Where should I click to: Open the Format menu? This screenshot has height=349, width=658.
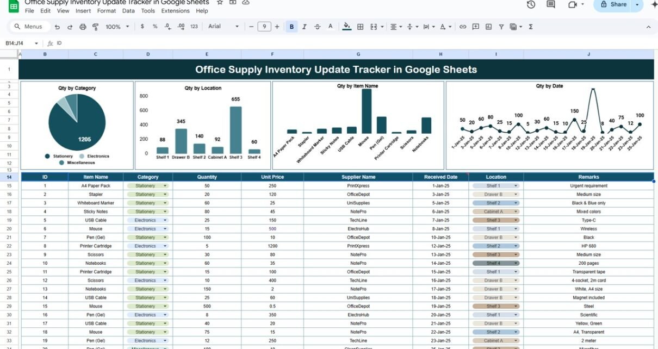click(x=107, y=11)
